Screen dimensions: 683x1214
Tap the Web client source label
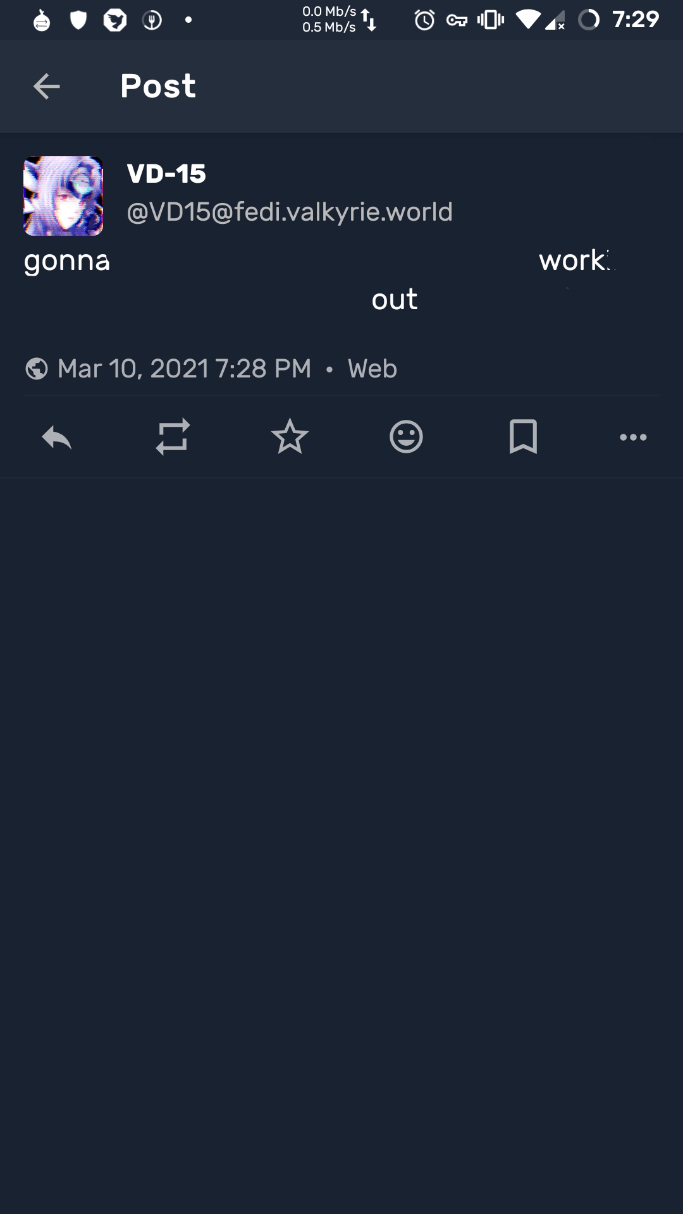pos(372,369)
